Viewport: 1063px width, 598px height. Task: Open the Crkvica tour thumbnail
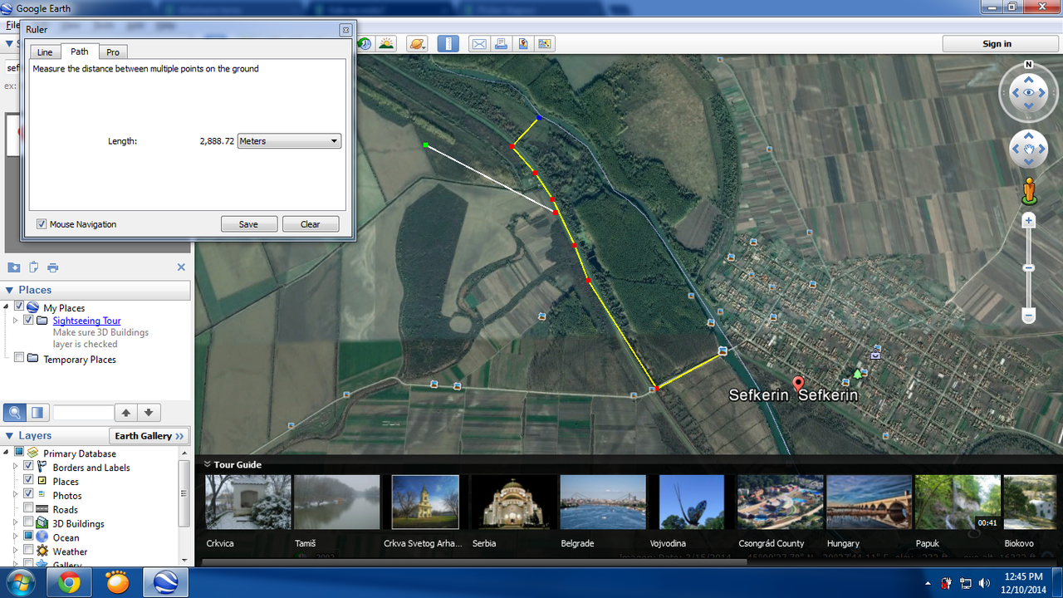click(248, 502)
